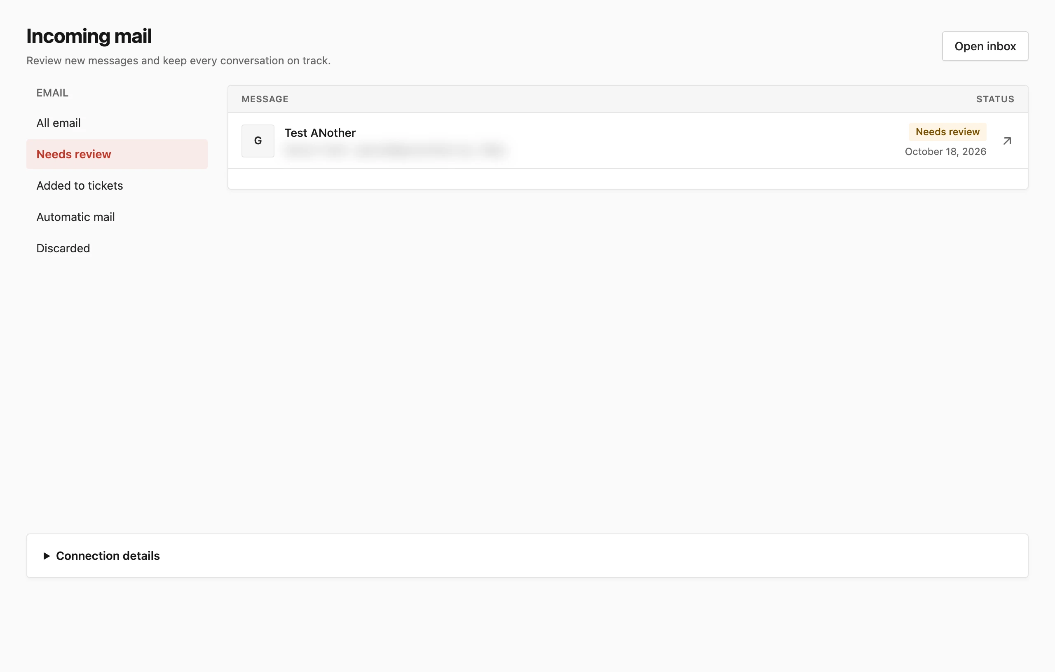1055x672 pixels.
Task: Switch to the Automatic mail filter
Action: coord(117,217)
